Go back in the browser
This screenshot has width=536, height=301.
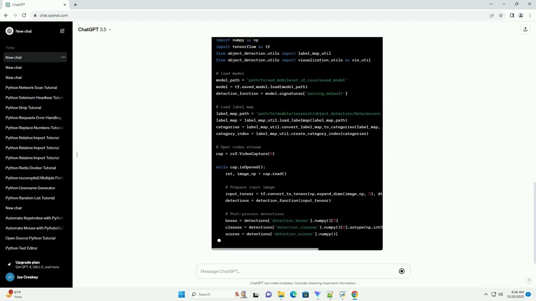pos(6,15)
